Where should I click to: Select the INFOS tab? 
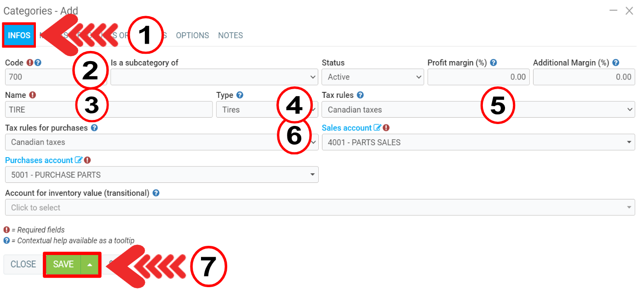(19, 35)
